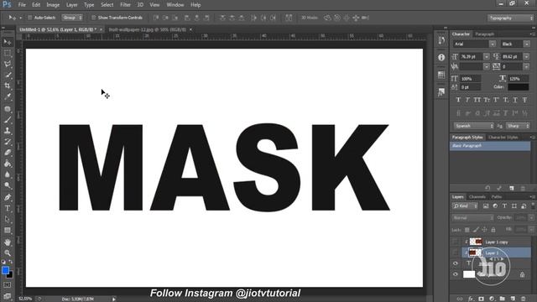Switch to the second open document tab

click(148, 30)
